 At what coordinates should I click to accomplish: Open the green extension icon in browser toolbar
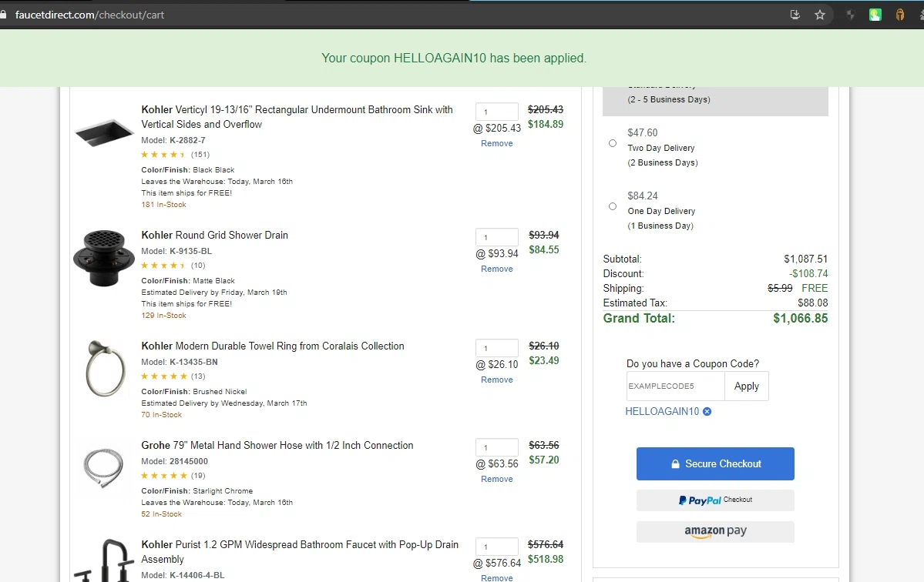(x=875, y=15)
